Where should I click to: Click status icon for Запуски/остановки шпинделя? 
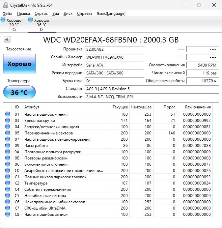[x=8, y=127]
